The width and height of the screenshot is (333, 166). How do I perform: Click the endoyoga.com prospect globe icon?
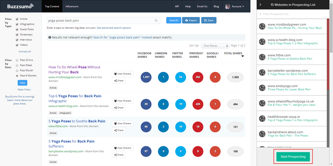coord(262,88)
